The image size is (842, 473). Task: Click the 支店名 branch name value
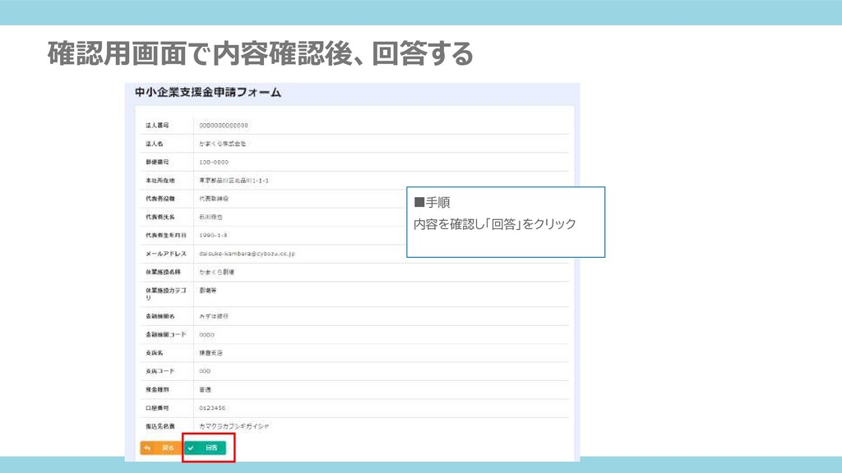click(210, 353)
